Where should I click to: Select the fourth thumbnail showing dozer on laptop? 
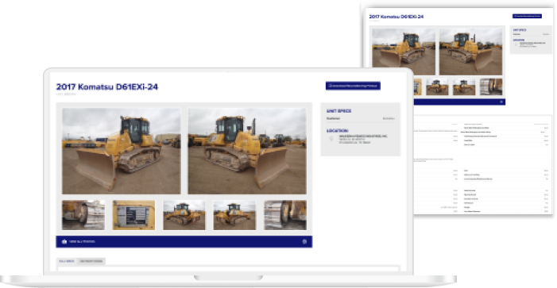234,215
